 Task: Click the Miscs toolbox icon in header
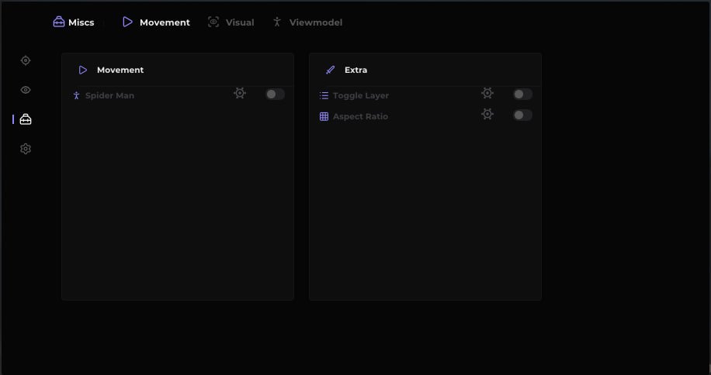point(59,22)
